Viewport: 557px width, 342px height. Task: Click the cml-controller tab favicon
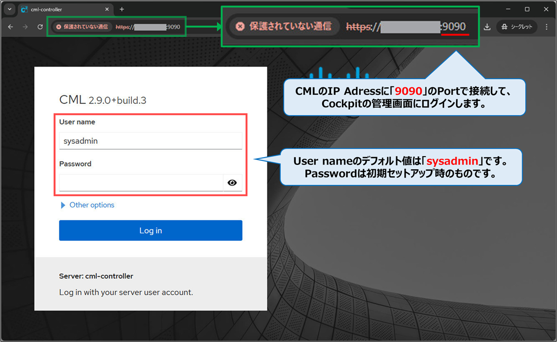point(24,10)
